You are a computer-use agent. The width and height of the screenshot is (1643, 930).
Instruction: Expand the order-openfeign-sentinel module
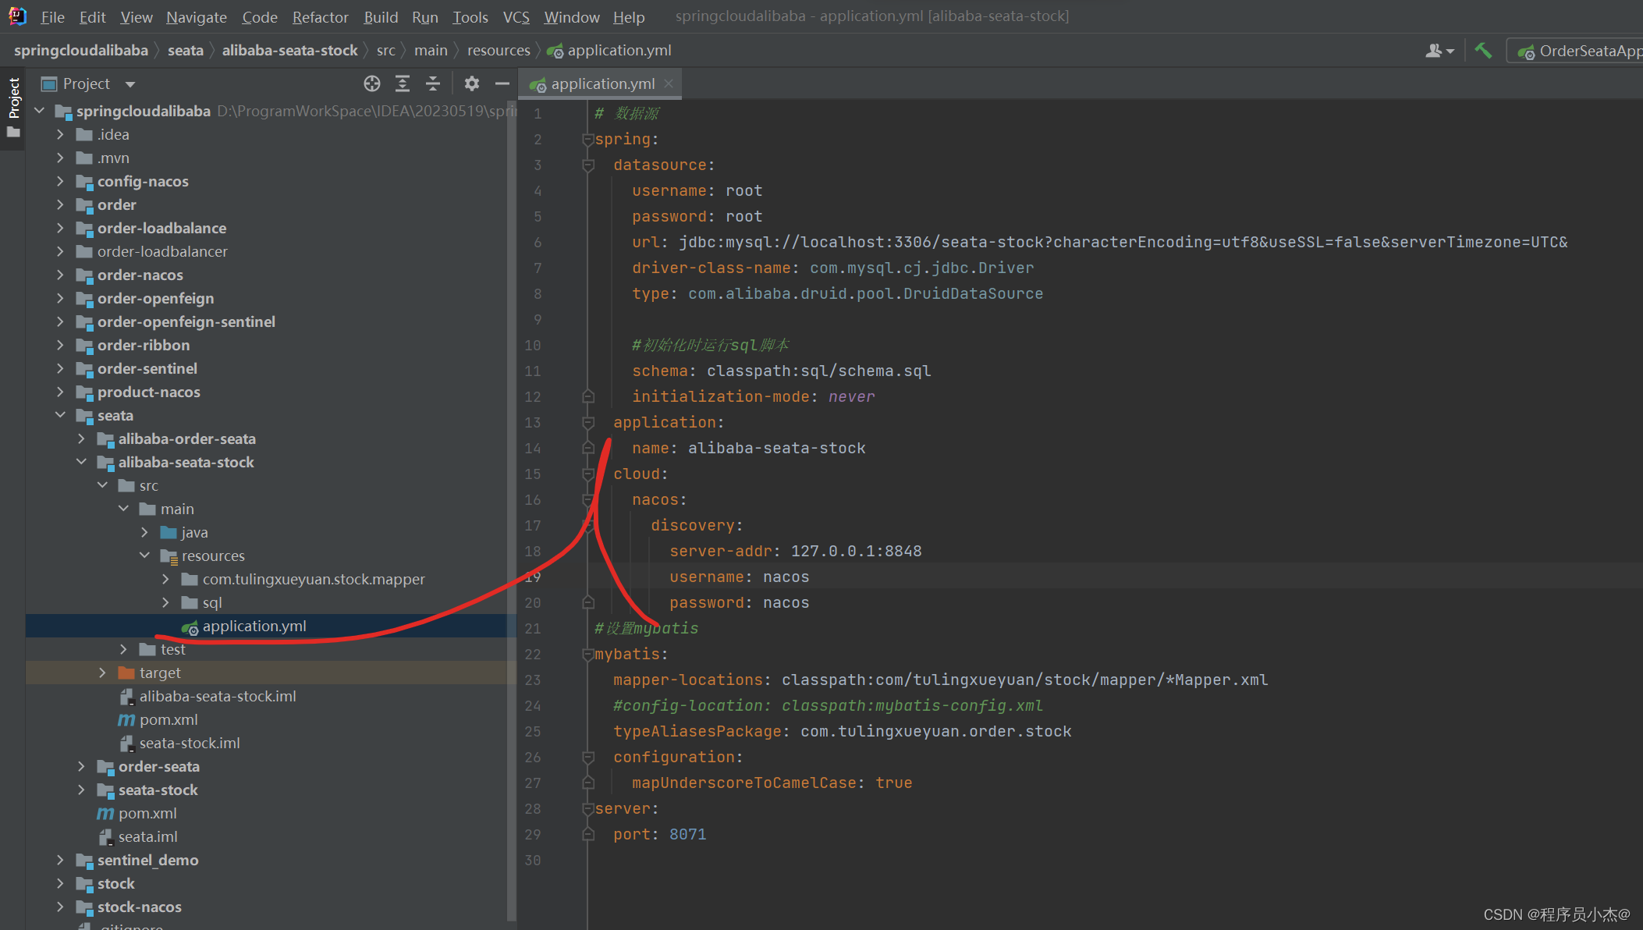click(60, 321)
